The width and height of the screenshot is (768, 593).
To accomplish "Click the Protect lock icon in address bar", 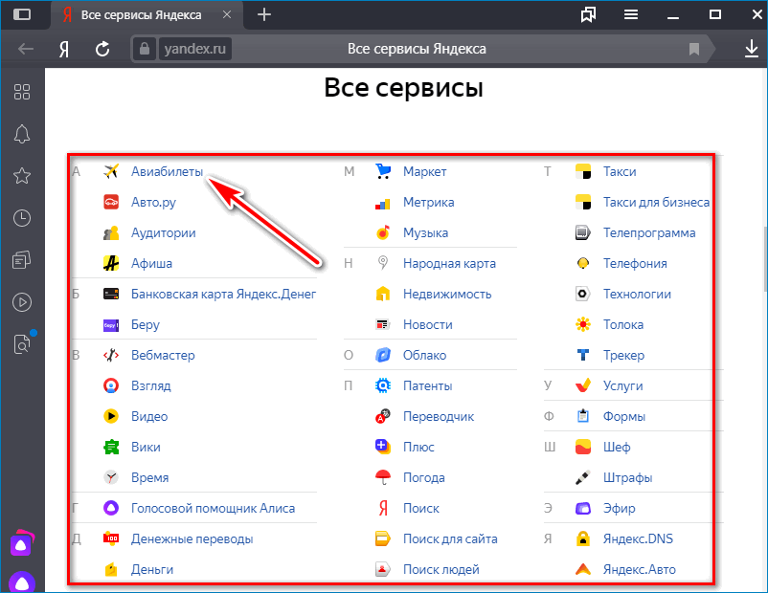I will [146, 49].
